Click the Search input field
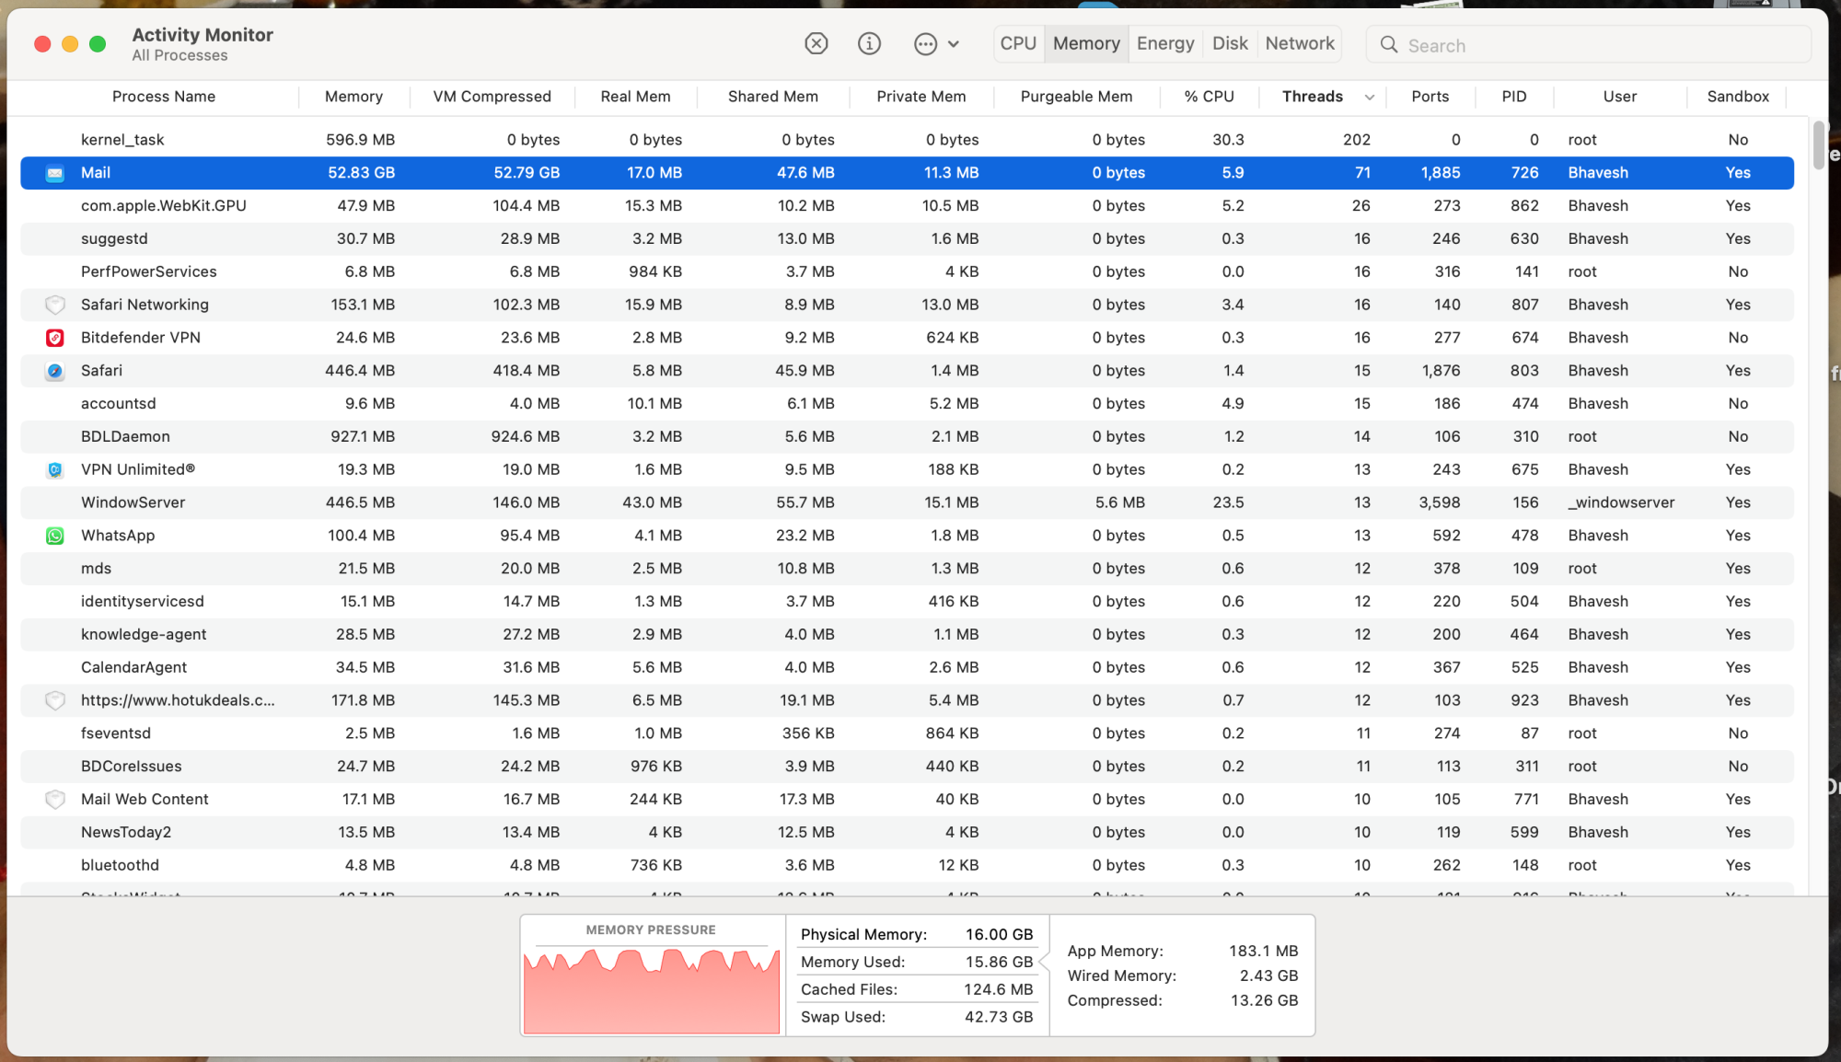The image size is (1841, 1062). pyautogui.click(x=1602, y=45)
